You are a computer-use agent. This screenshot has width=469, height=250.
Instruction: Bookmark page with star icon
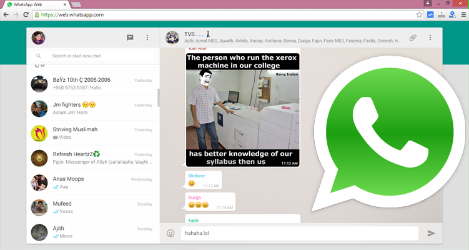pos(419,14)
